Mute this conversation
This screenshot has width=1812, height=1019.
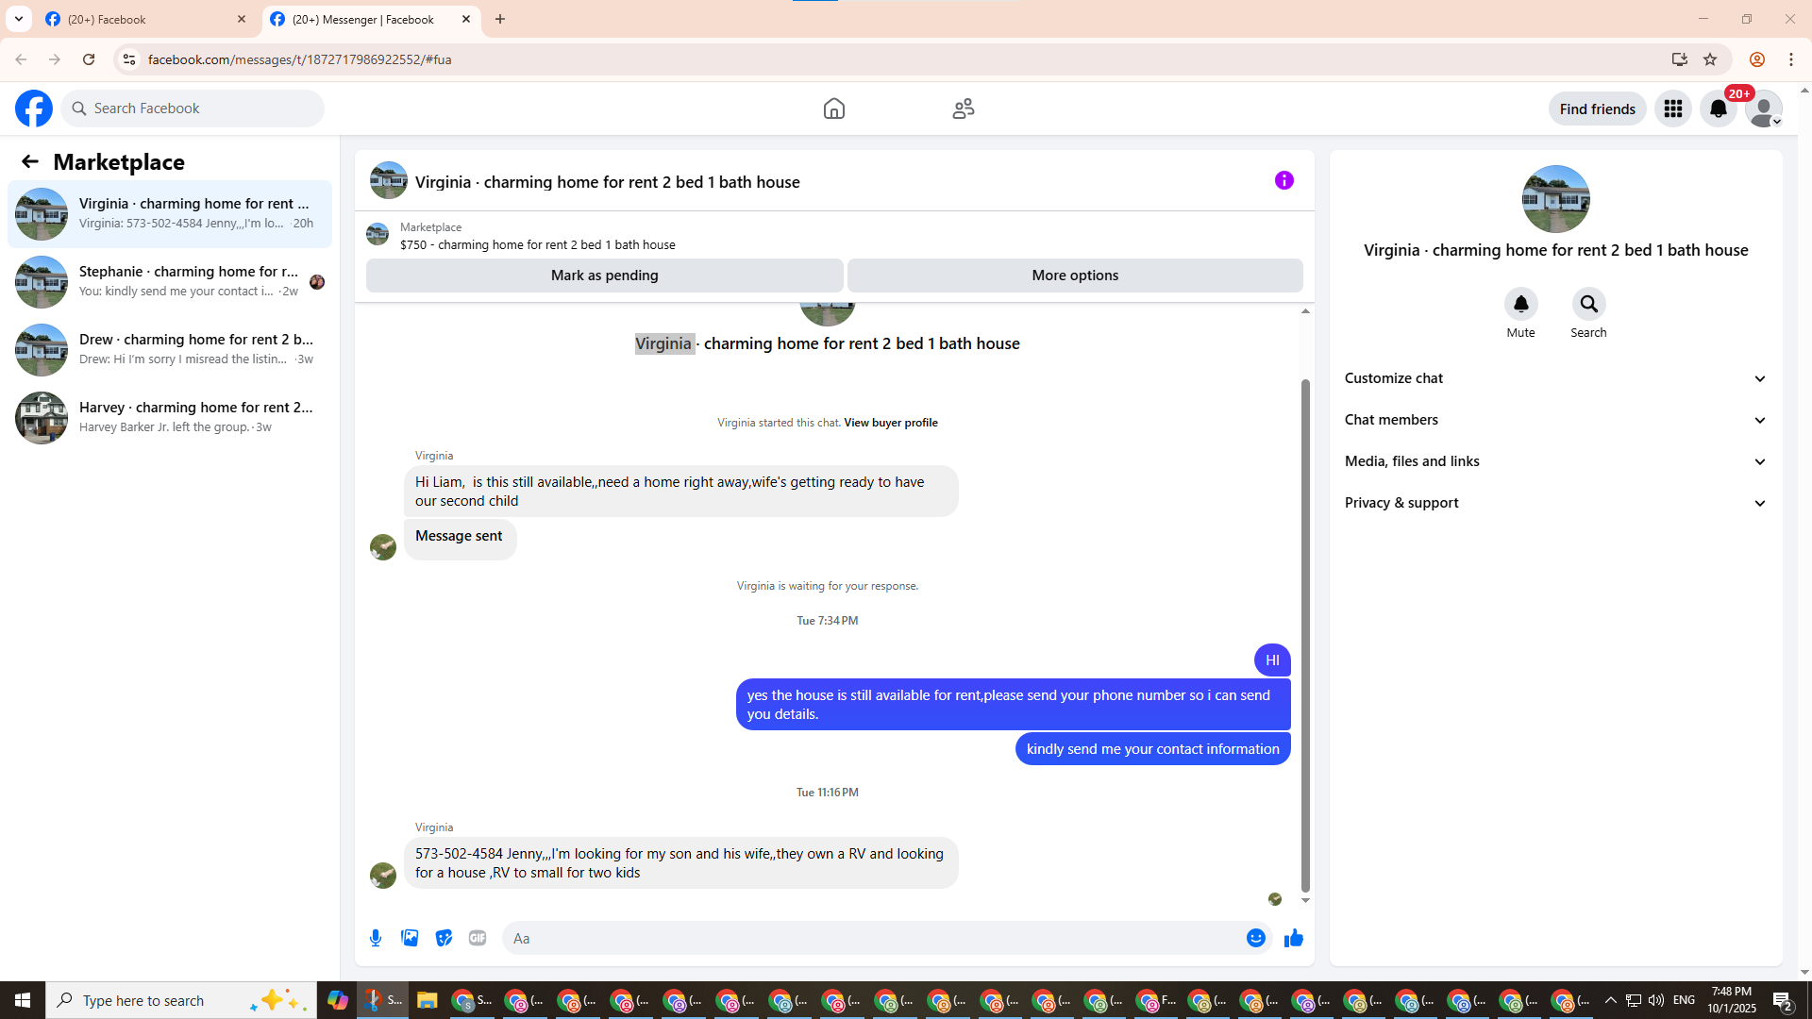click(1520, 304)
